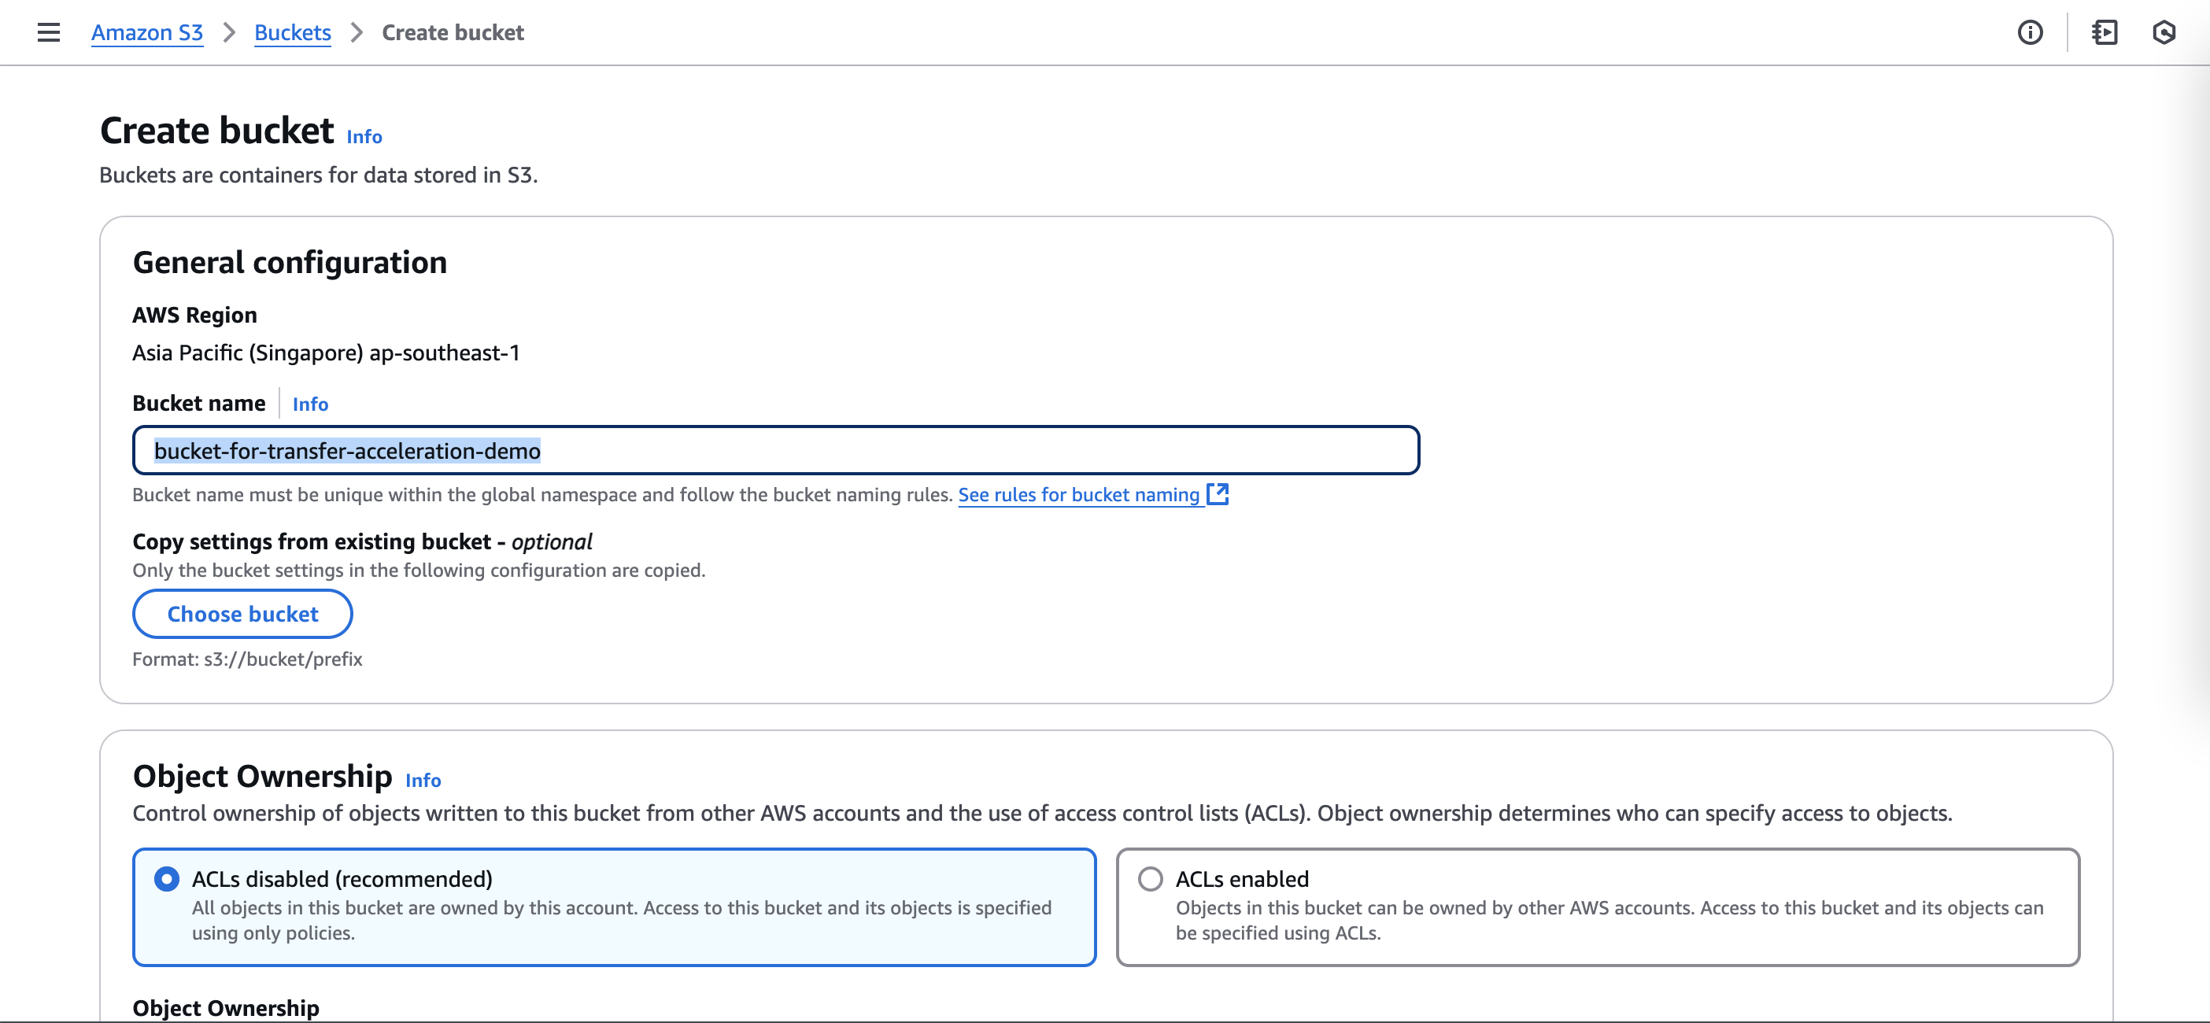2210x1023 pixels.
Task: Open Info link beside Bucket name label
Action: [310, 404]
